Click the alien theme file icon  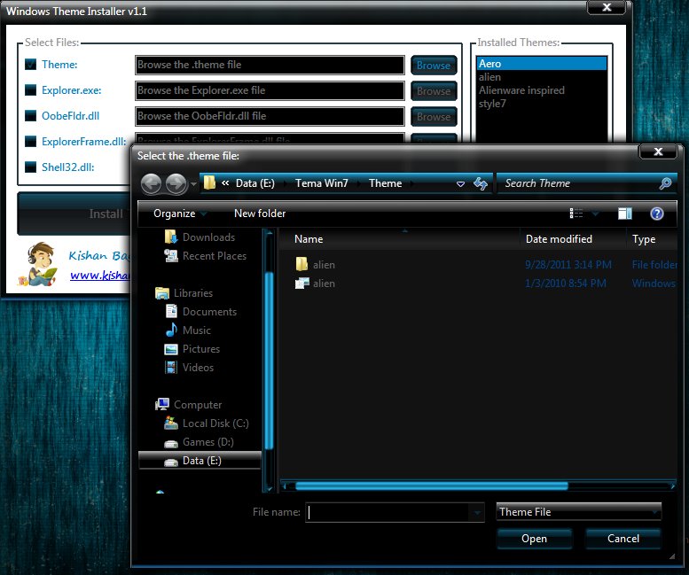pos(301,284)
